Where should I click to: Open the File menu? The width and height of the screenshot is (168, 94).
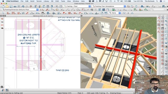click(x=22, y=1)
